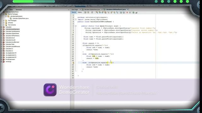Close the CalculaorJOptionPane.java tab
Viewport: 202px width, 113px height.
[x=102, y=9]
